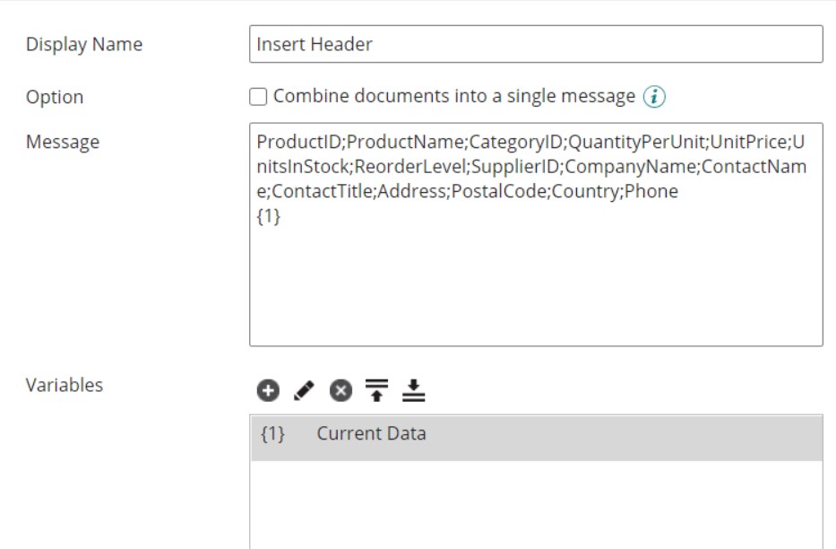Move selected variable up with arrow icon
The height and width of the screenshot is (549, 836).
[x=376, y=390]
